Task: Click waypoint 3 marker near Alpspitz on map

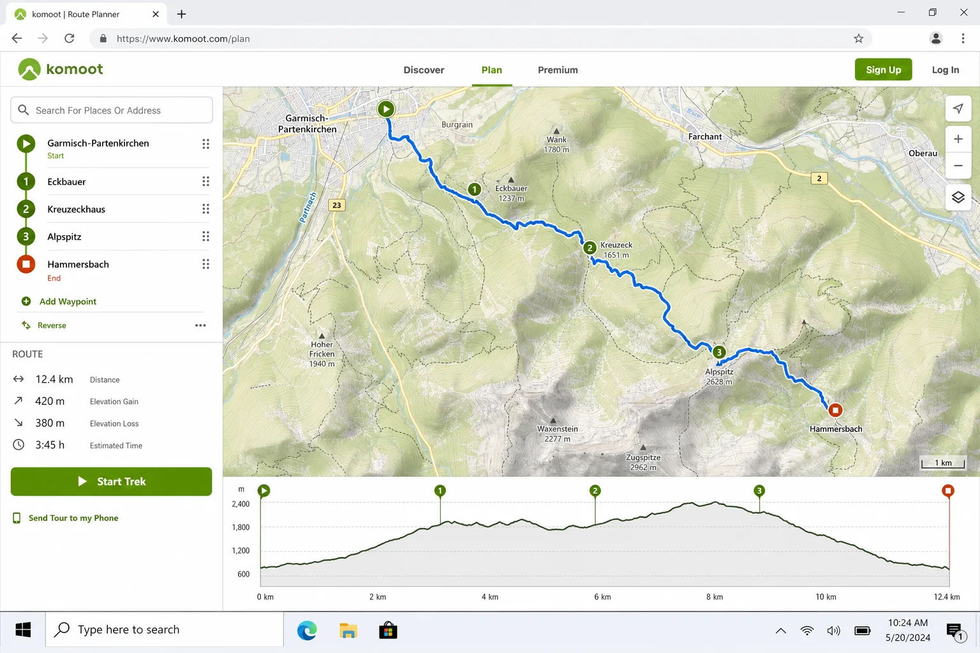Action: pos(719,352)
